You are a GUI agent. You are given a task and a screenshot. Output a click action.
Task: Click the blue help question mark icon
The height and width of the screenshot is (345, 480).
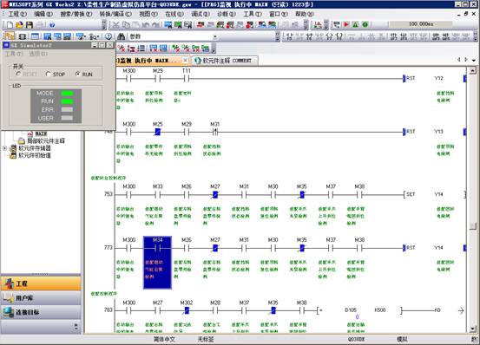[x=52, y=25]
